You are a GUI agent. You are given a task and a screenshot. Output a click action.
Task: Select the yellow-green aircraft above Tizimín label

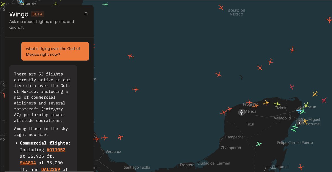tap(277, 104)
